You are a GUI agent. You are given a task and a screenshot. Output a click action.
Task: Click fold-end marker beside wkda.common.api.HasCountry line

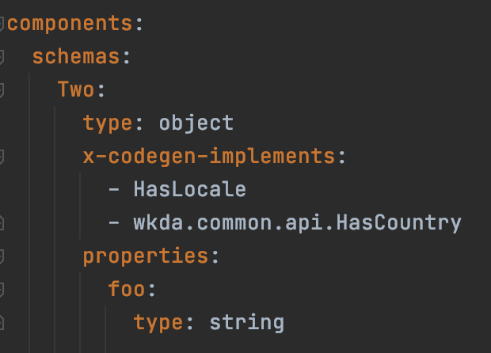tap(2, 223)
